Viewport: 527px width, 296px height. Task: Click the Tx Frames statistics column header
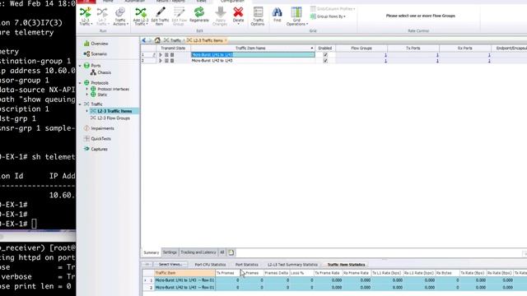[x=227, y=273]
